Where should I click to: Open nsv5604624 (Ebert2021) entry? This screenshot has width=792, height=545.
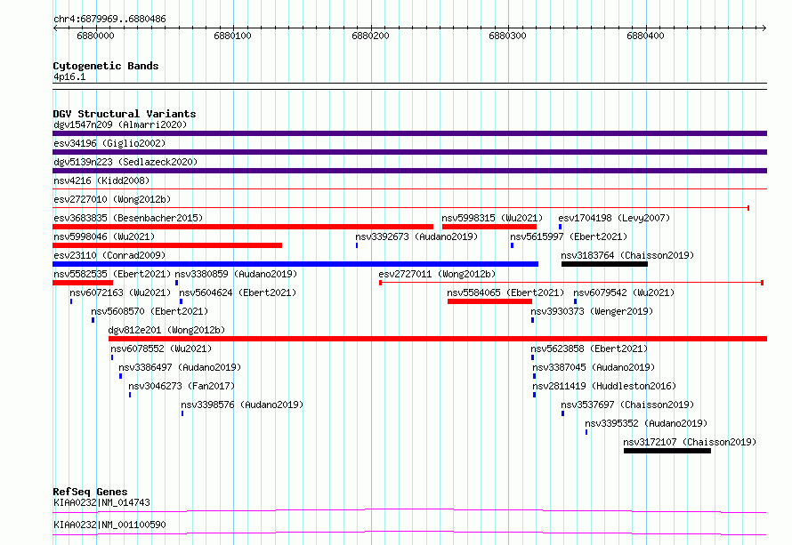pos(238,293)
